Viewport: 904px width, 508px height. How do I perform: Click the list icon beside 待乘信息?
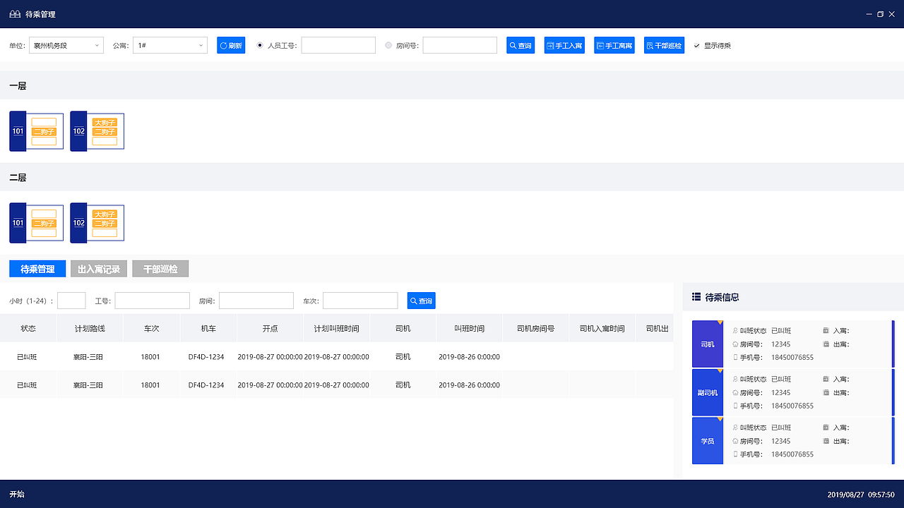point(696,297)
